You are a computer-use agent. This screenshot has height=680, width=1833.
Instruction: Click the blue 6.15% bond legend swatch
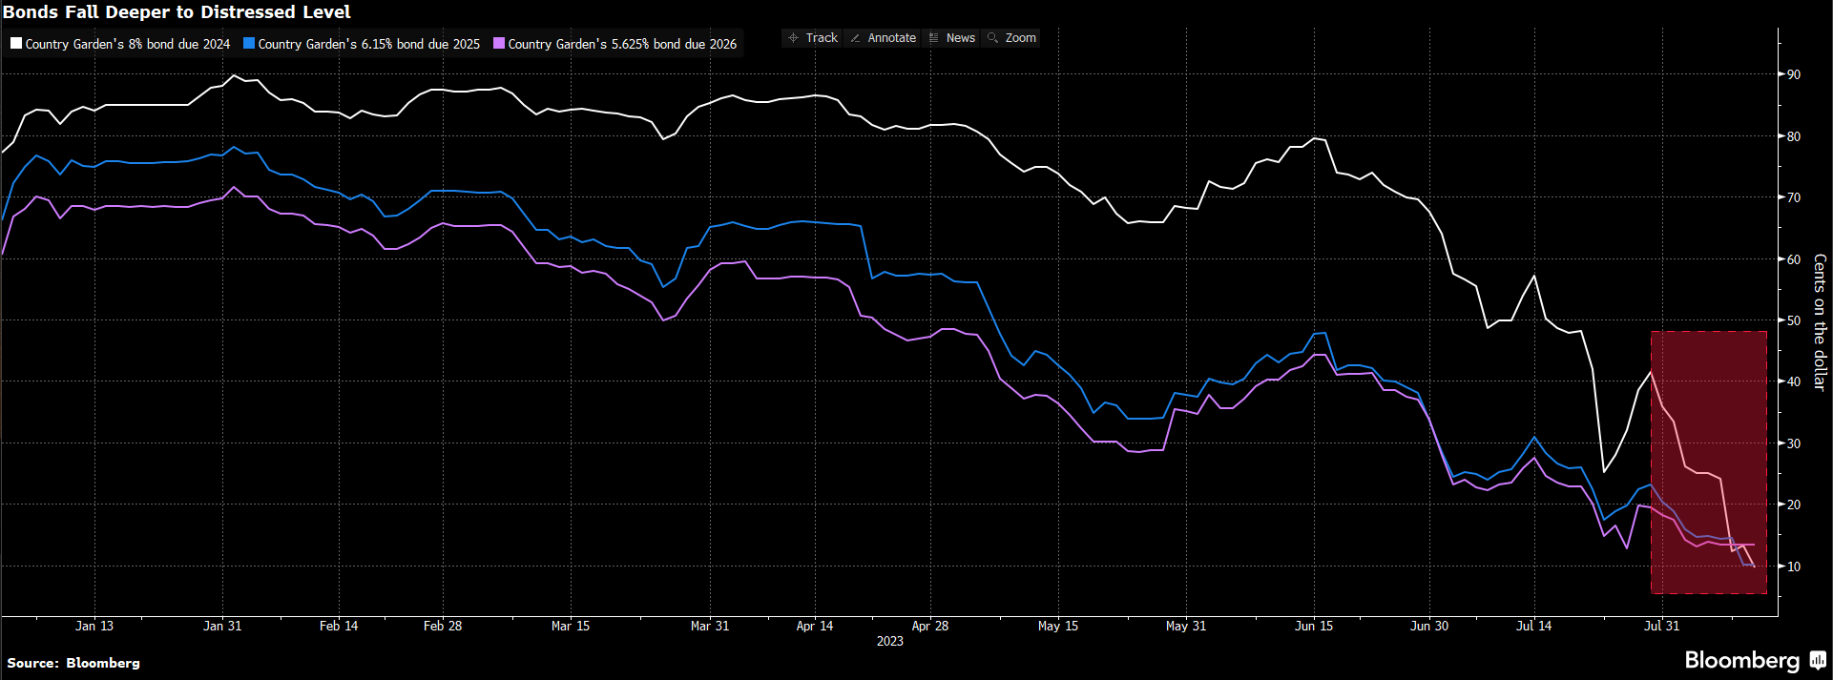[249, 43]
